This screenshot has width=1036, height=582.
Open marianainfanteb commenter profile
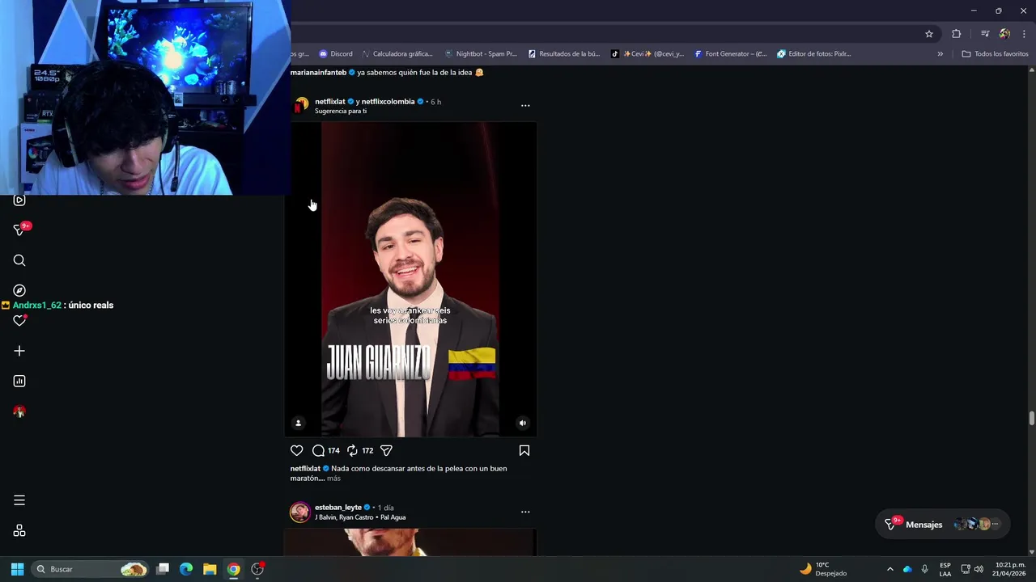point(318,73)
